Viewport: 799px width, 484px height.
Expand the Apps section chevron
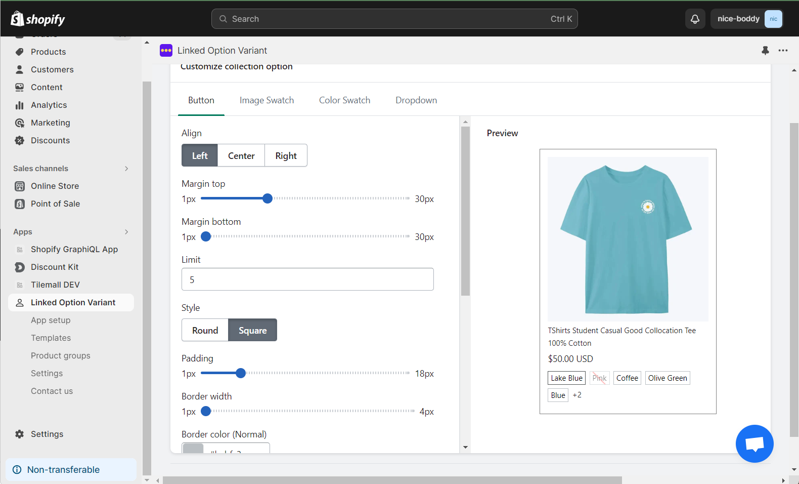(x=126, y=232)
